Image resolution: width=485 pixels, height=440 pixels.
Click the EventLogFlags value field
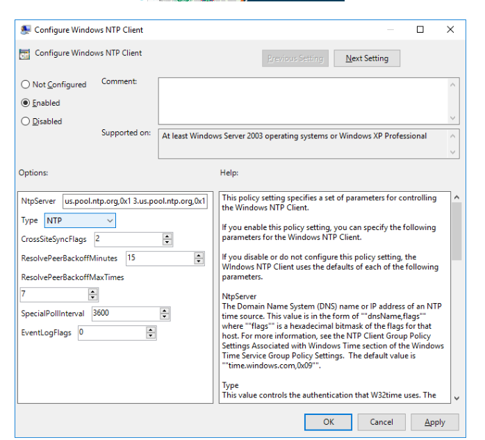pyautogui.click(x=112, y=333)
